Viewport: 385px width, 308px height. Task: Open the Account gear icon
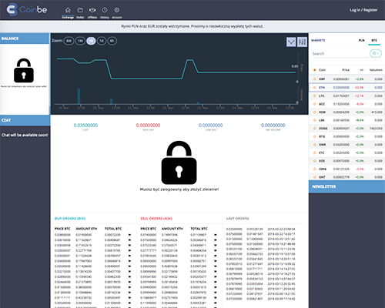coord(117,10)
